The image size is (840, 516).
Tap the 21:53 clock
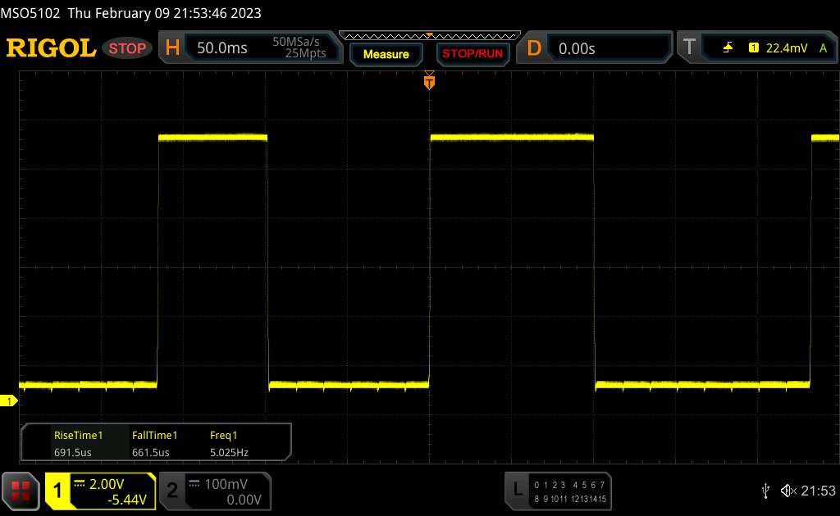[x=818, y=491]
